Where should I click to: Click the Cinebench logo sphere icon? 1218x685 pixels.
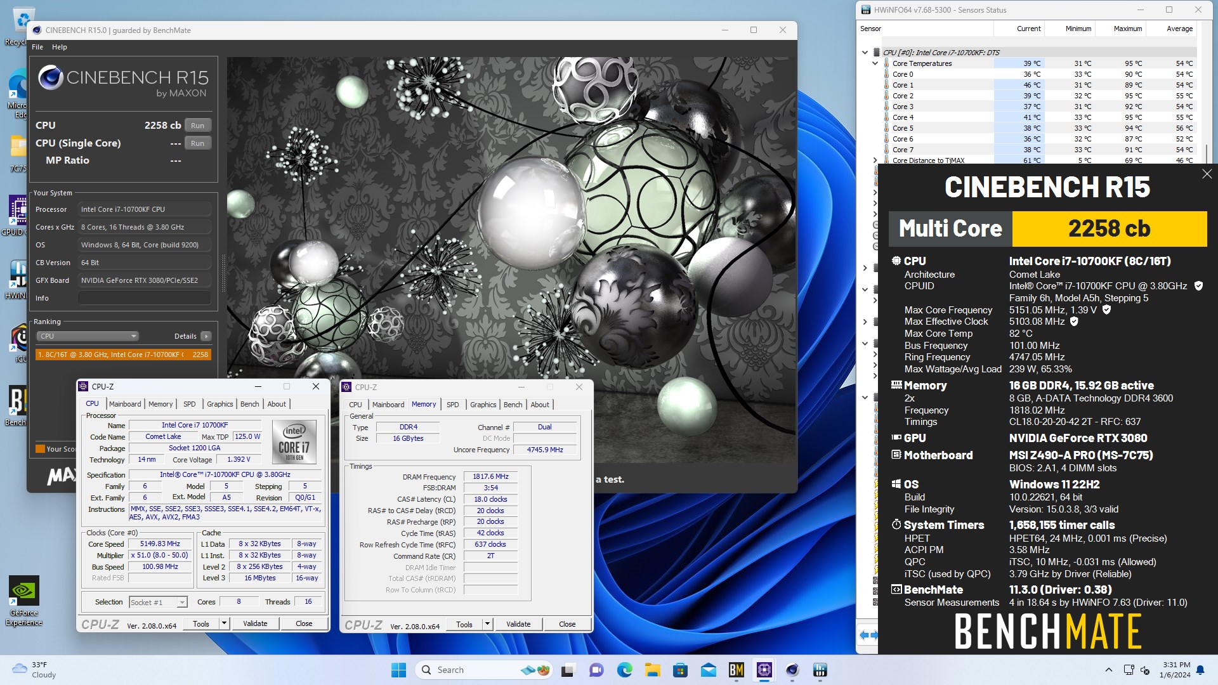point(50,77)
